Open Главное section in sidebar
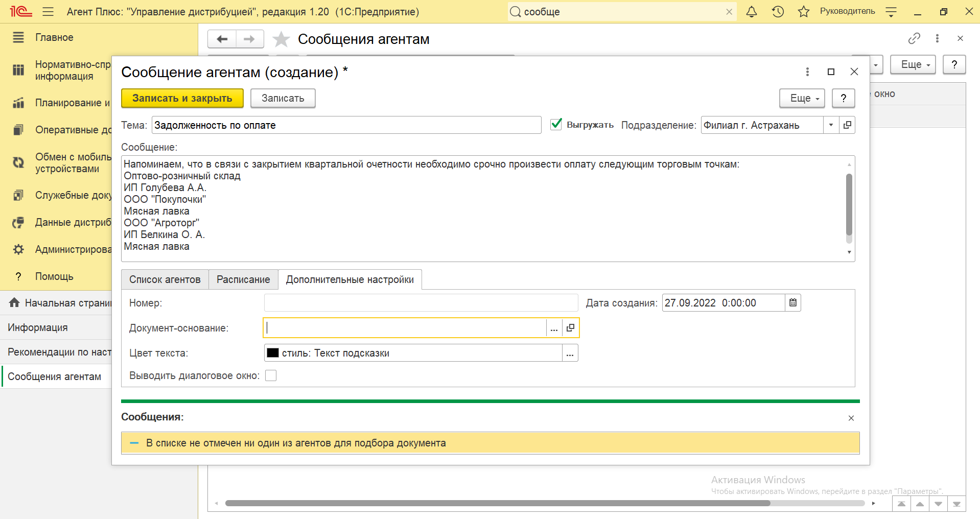 [x=54, y=37]
